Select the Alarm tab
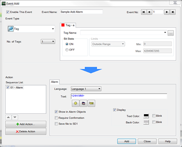This screenshot has width=182, height=147. [x=55, y=82]
